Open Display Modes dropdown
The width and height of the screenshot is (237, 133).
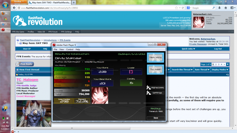coord(220,70)
